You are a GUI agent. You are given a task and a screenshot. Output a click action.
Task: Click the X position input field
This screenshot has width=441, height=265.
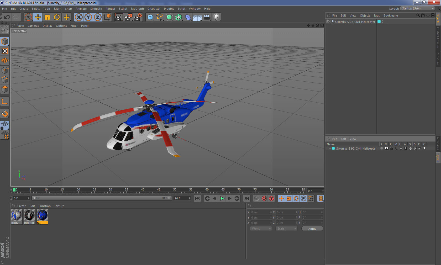coord(261,212)
